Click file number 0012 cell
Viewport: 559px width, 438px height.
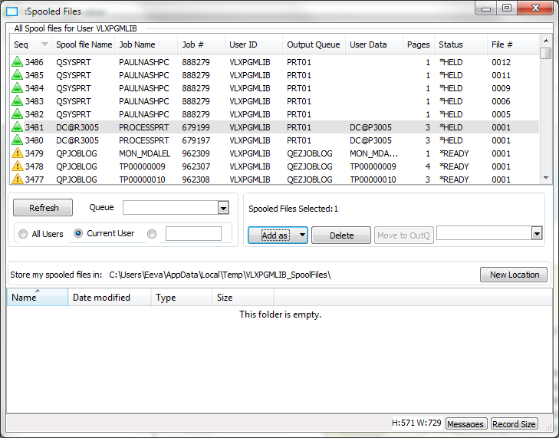pyautogui.click(x=501, y=62)
